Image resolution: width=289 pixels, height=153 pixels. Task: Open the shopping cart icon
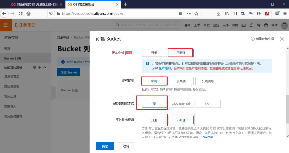[259, 25]
